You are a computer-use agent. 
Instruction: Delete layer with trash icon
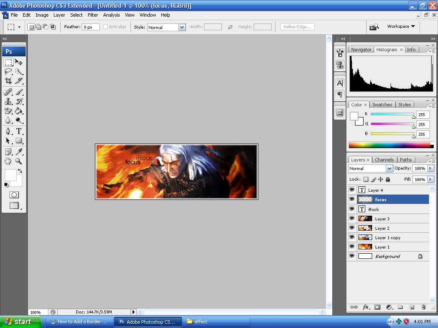point(423,307)
